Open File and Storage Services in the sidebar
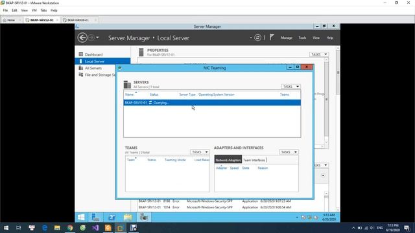This screenshot has width=415, height=233. pyautogui.click(x=100, y=75)
